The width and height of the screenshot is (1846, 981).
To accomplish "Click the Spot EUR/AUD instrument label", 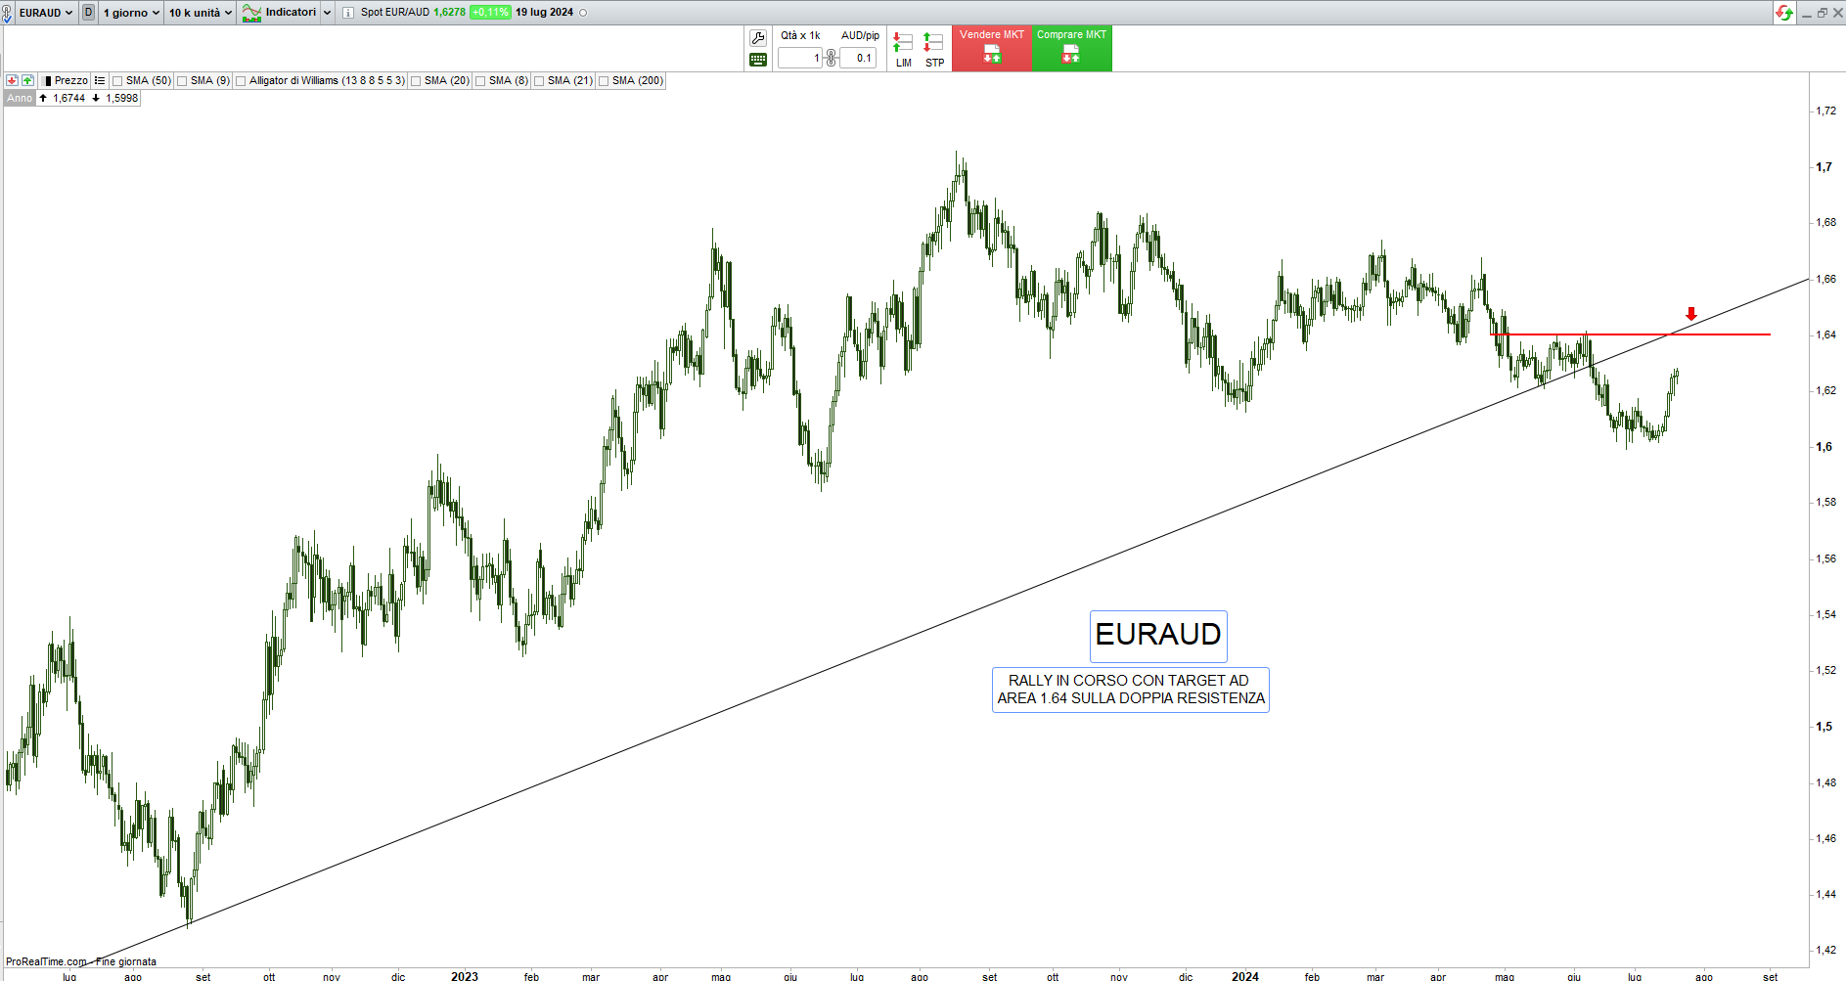I will point(395,13).
